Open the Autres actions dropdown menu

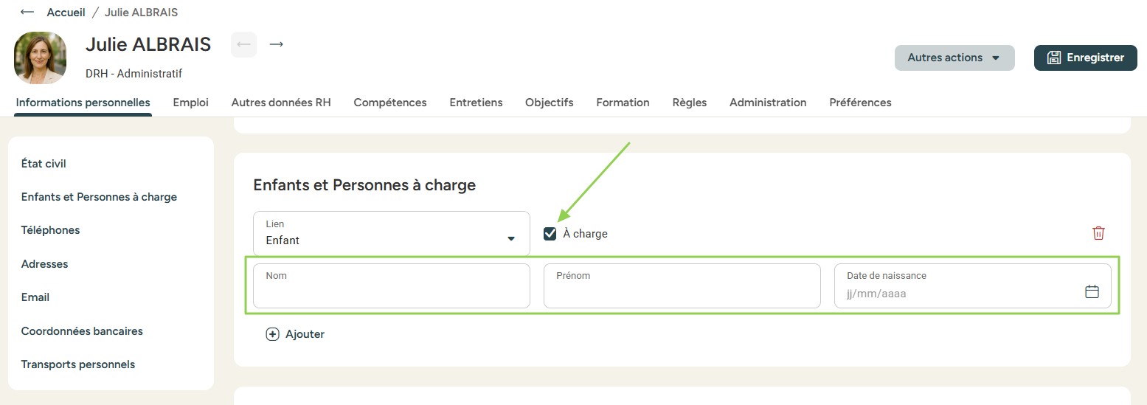(954, 58)
